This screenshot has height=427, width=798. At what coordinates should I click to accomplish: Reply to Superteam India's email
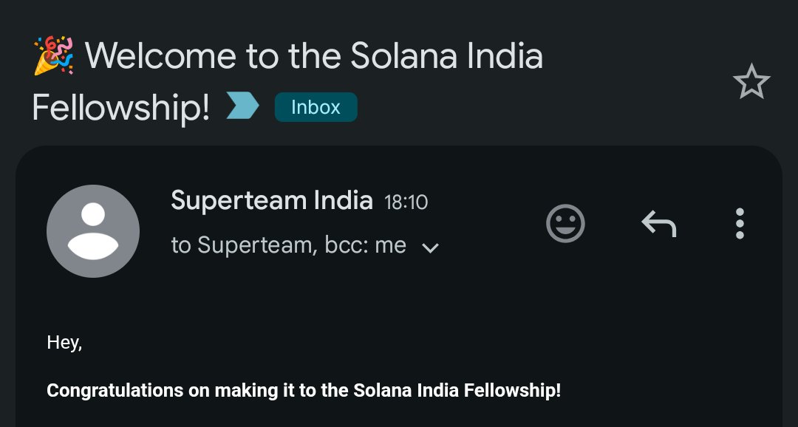tap(658, 222)
